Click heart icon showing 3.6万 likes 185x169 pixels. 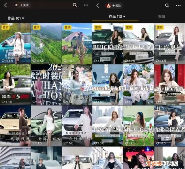click(95, 61)
